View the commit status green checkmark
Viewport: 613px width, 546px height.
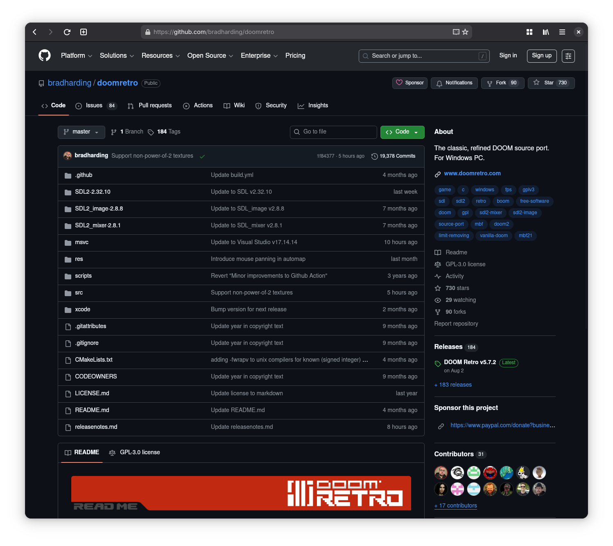point(202,156)
